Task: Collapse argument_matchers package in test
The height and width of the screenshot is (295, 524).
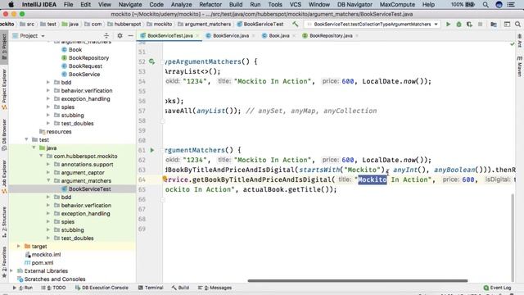Action: 48,180
